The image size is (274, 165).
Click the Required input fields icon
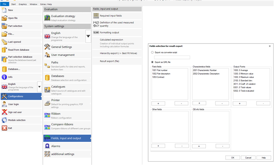coord(96,16)
